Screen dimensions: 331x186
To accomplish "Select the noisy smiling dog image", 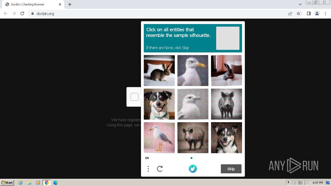I will point(227,138).
